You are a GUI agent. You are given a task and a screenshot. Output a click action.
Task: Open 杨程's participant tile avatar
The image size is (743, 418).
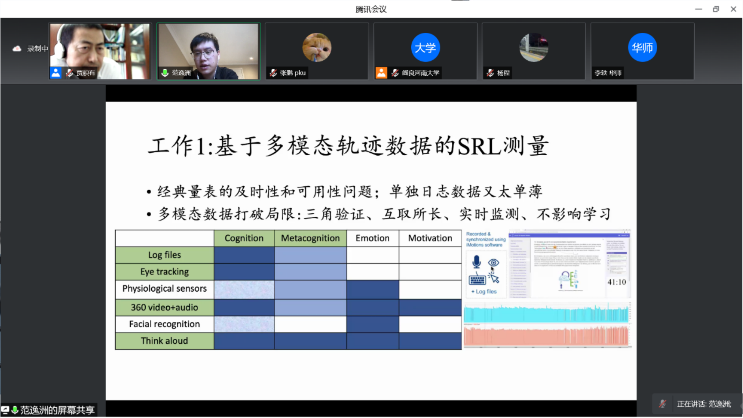pos(534,47)
